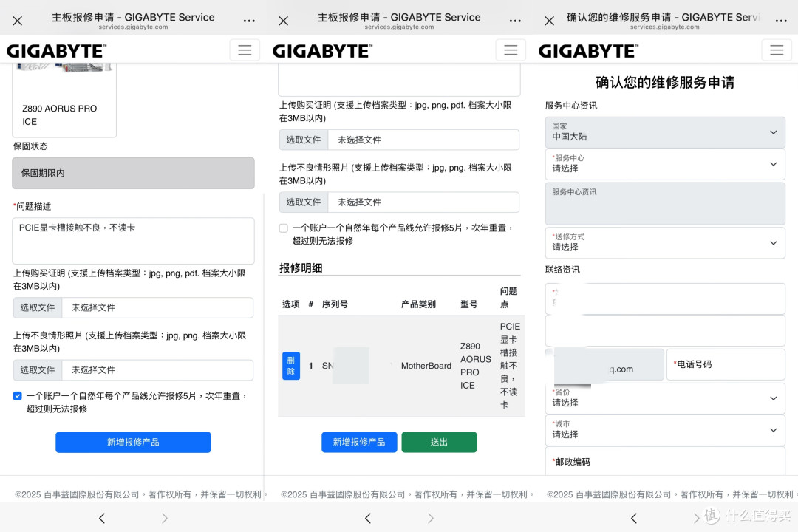Open the 送修方式 dropdown
Screen dimensions: 798x532
pos(665,243)
